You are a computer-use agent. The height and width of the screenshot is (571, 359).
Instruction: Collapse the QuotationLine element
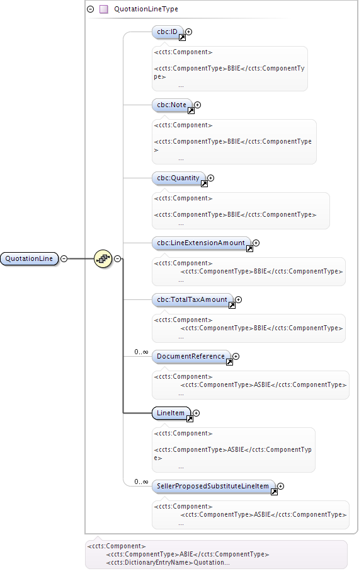(x=64, y=258)
